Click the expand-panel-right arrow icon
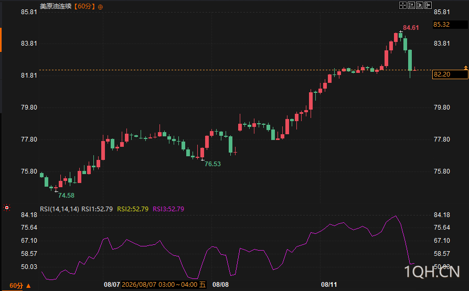The height and width of the screenshot is (291, 469). point(428,5)
